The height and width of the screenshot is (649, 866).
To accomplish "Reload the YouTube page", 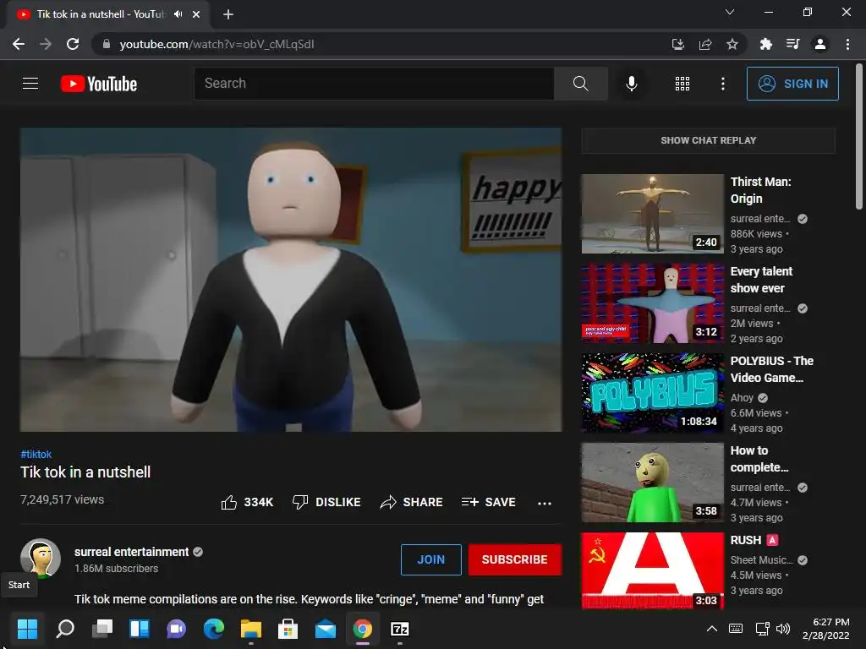I will [73, 44].
